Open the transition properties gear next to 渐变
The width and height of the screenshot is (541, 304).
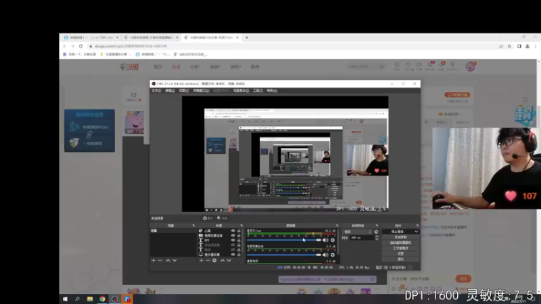tap(376, 232)
